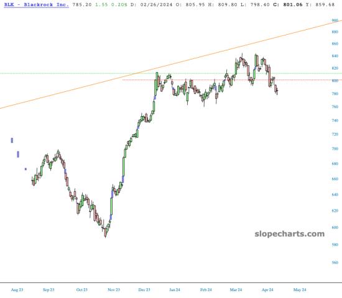
Task: Click the 700 price axis label
Action: (335, 148)
